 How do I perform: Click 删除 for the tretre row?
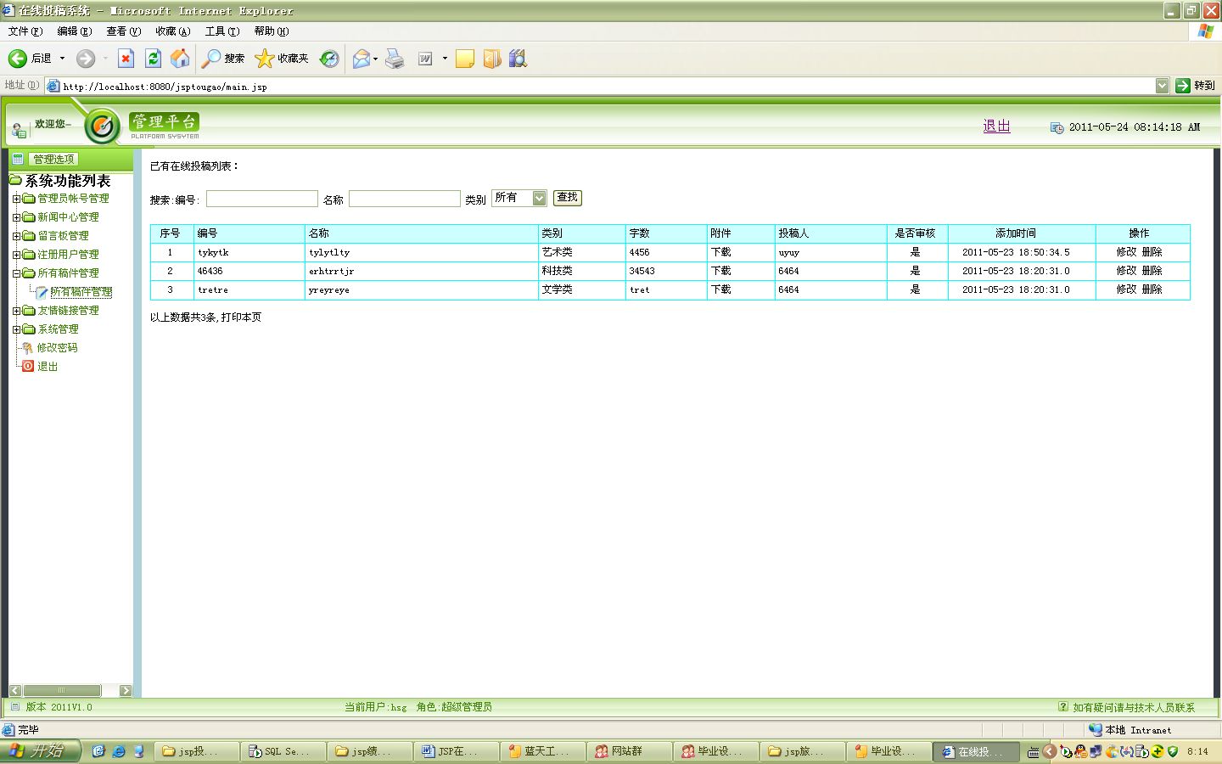[1152, 289]
